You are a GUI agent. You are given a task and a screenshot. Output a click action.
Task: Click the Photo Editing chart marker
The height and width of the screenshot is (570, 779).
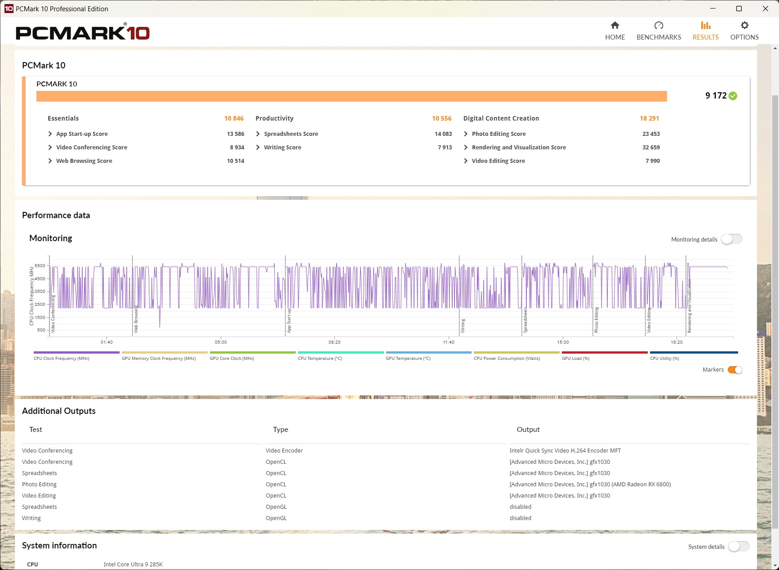596,320
